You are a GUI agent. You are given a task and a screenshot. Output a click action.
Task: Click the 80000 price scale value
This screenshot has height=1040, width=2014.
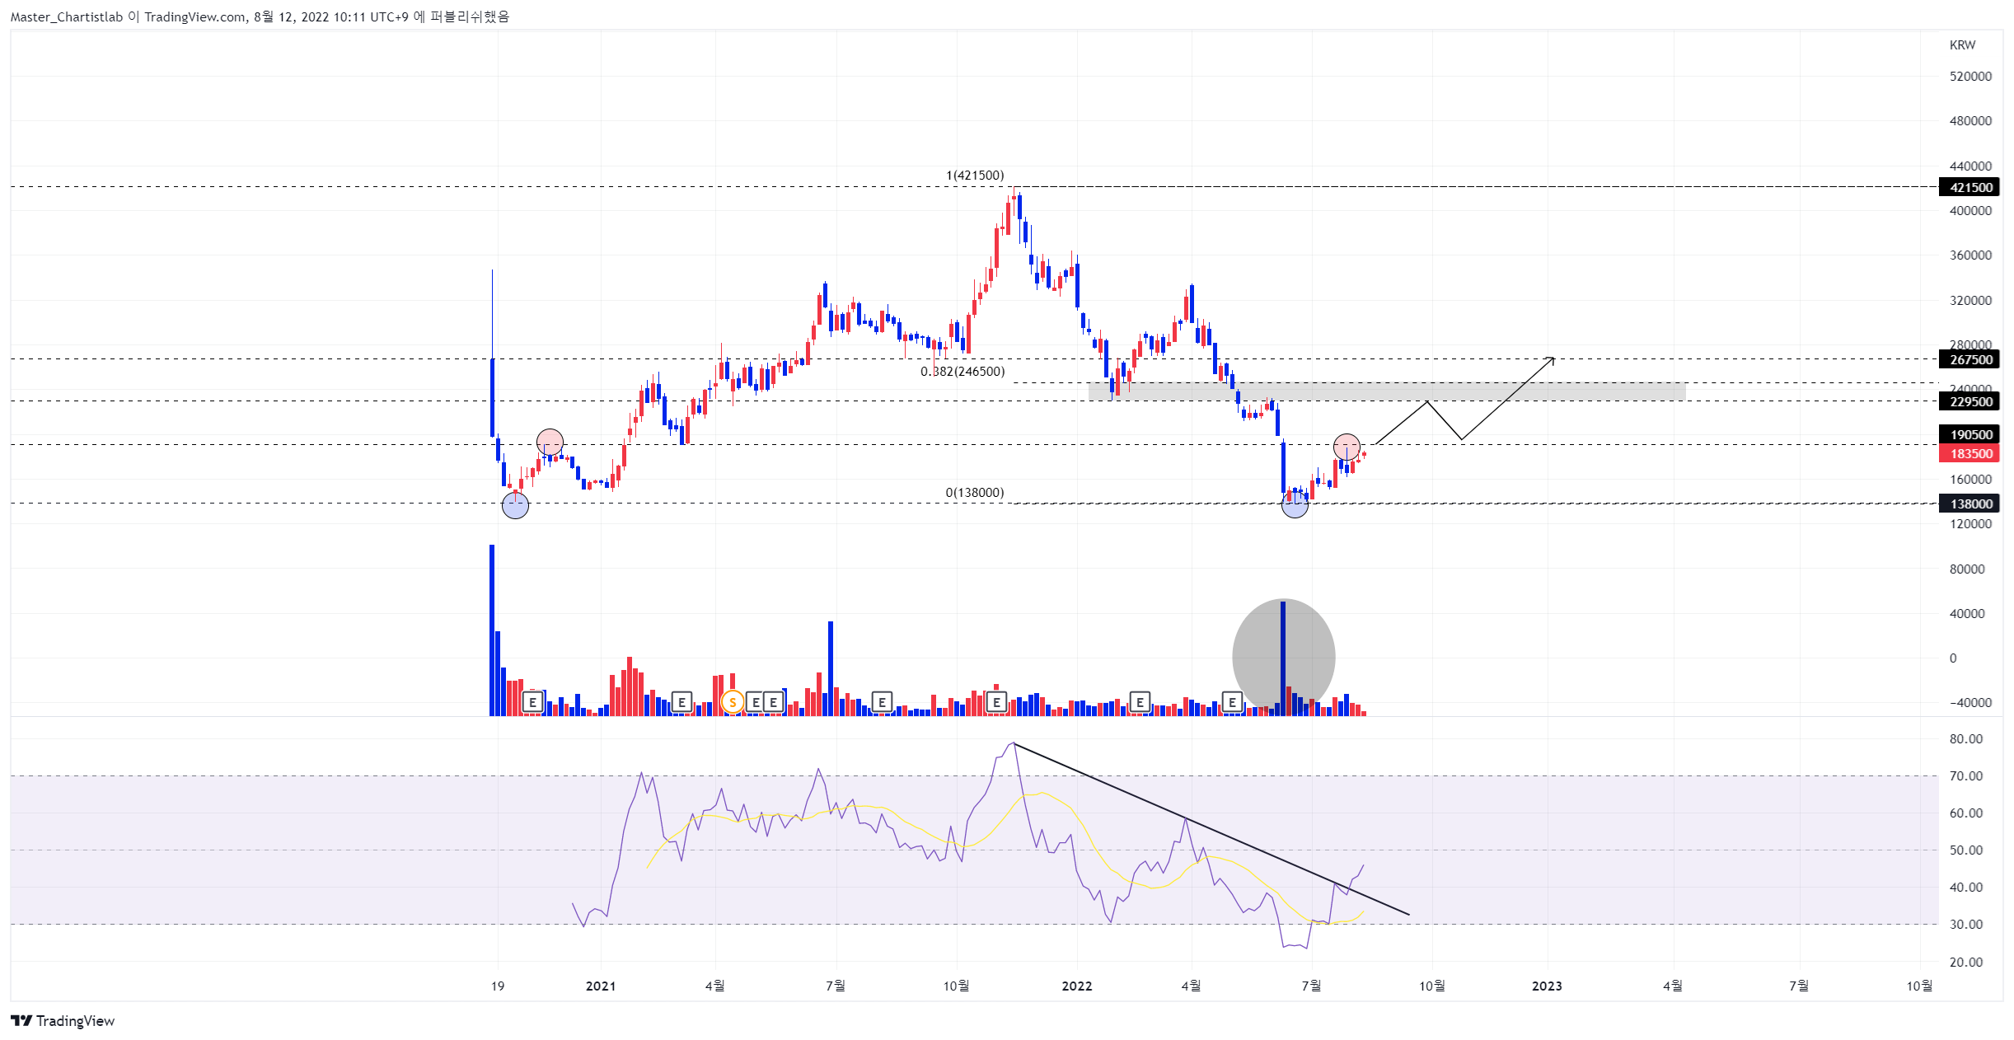point(1966,569)
